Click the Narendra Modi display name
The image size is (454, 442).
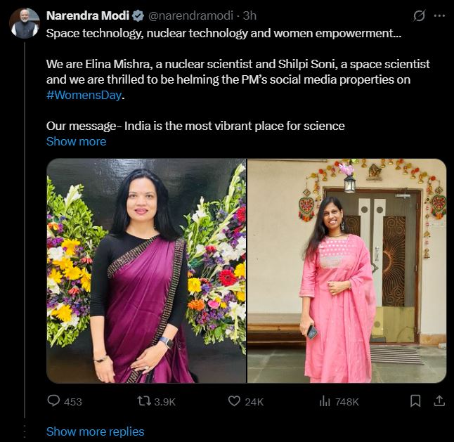coord(87,15)
